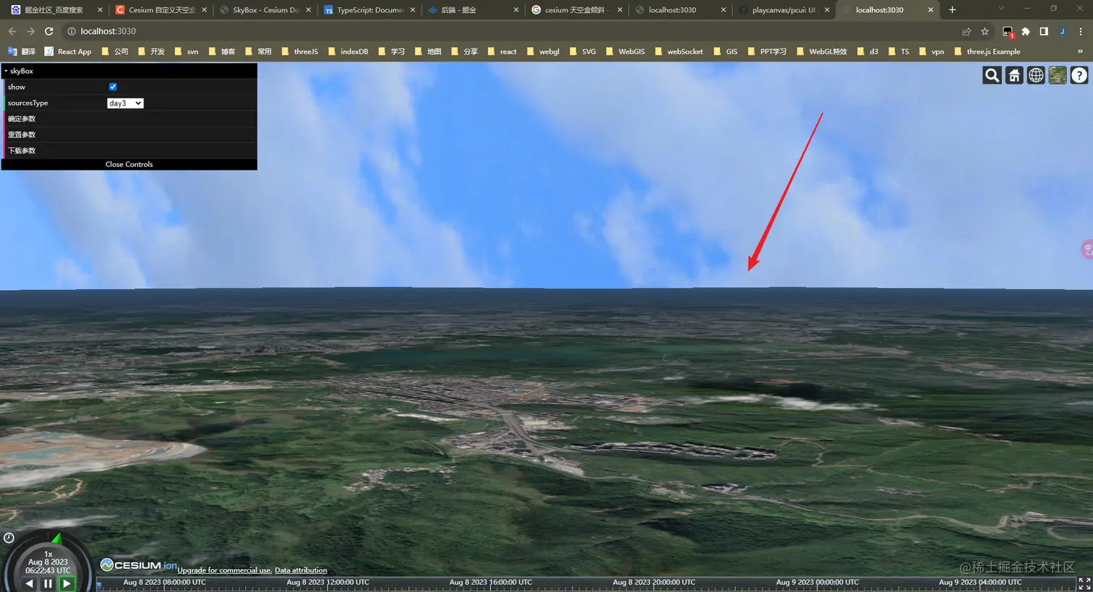Image resolution: width=1093 pixels, height=592 pixels.
Task: Switch to TypeScript Documentation tab
Action: pyautogui.click(x=369, y=10)
